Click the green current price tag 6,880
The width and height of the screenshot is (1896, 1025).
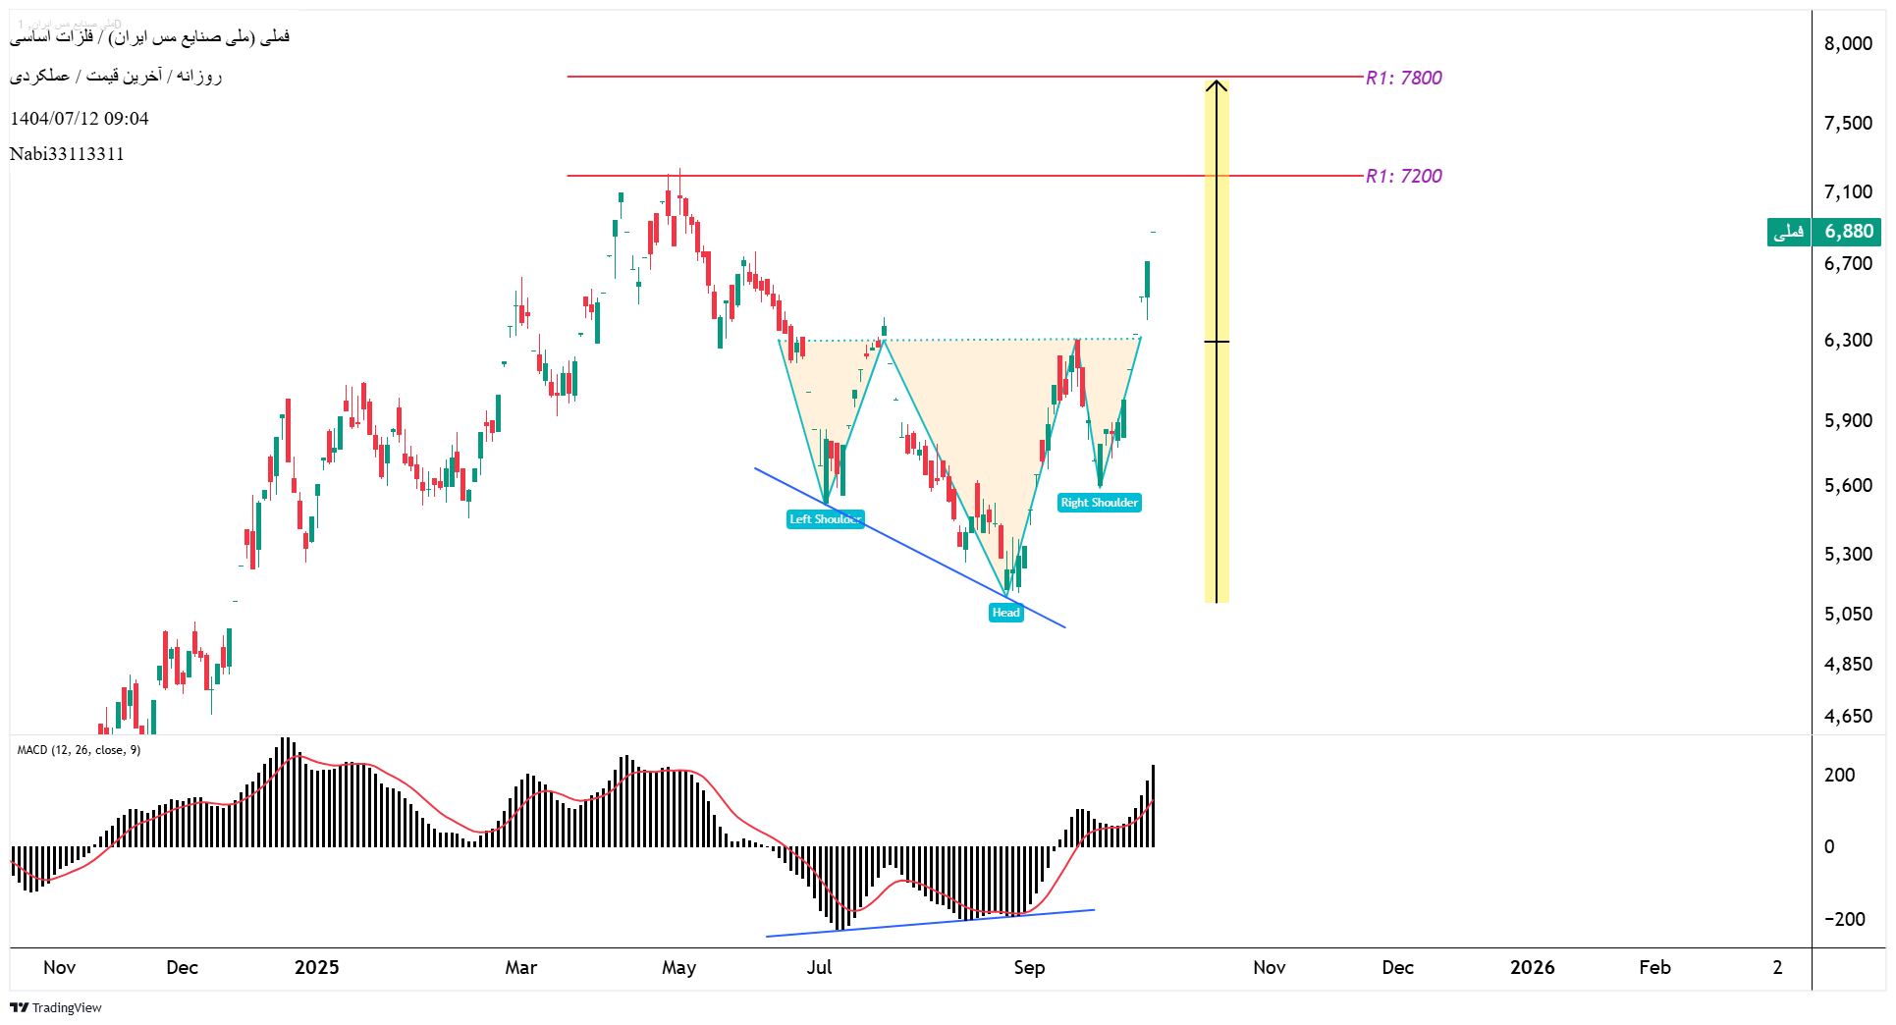tap(1847, 232)
